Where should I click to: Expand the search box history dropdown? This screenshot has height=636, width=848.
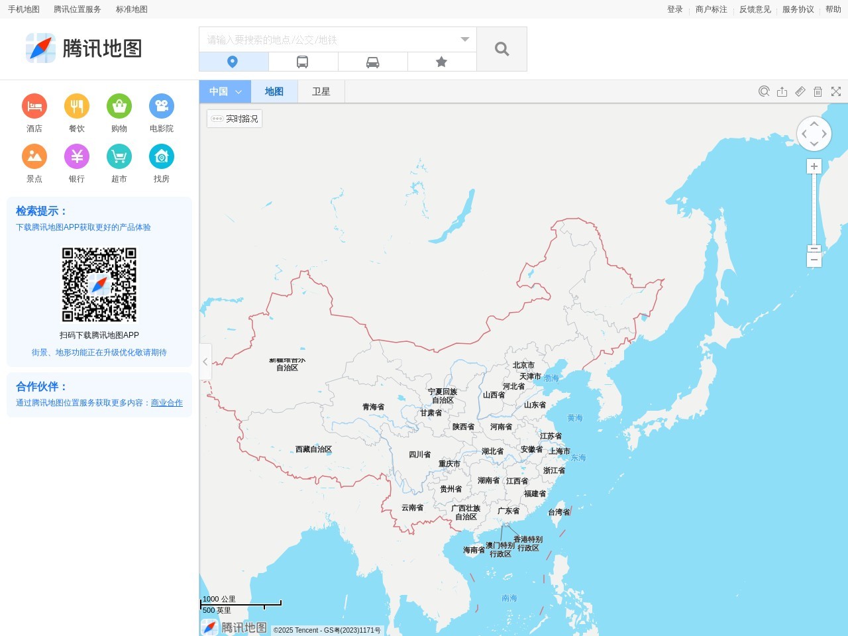tap(464, 39)
